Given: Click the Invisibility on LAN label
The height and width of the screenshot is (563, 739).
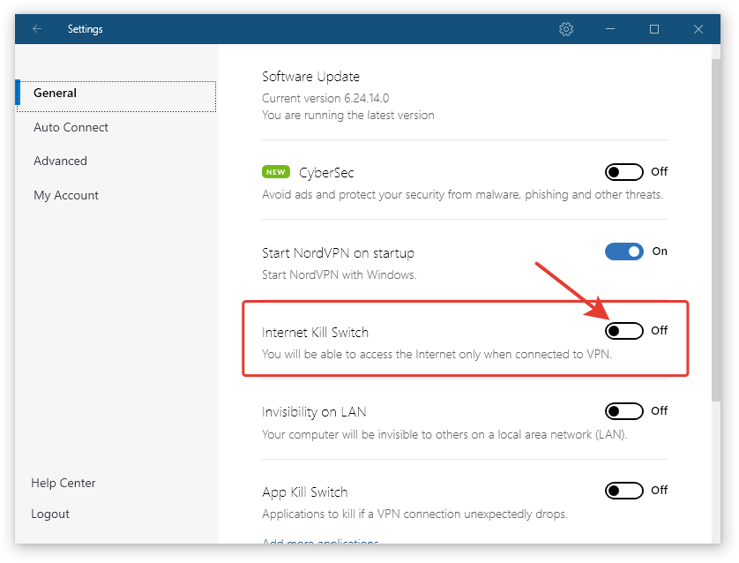Looking at the screenshot, I should point(314,412).
